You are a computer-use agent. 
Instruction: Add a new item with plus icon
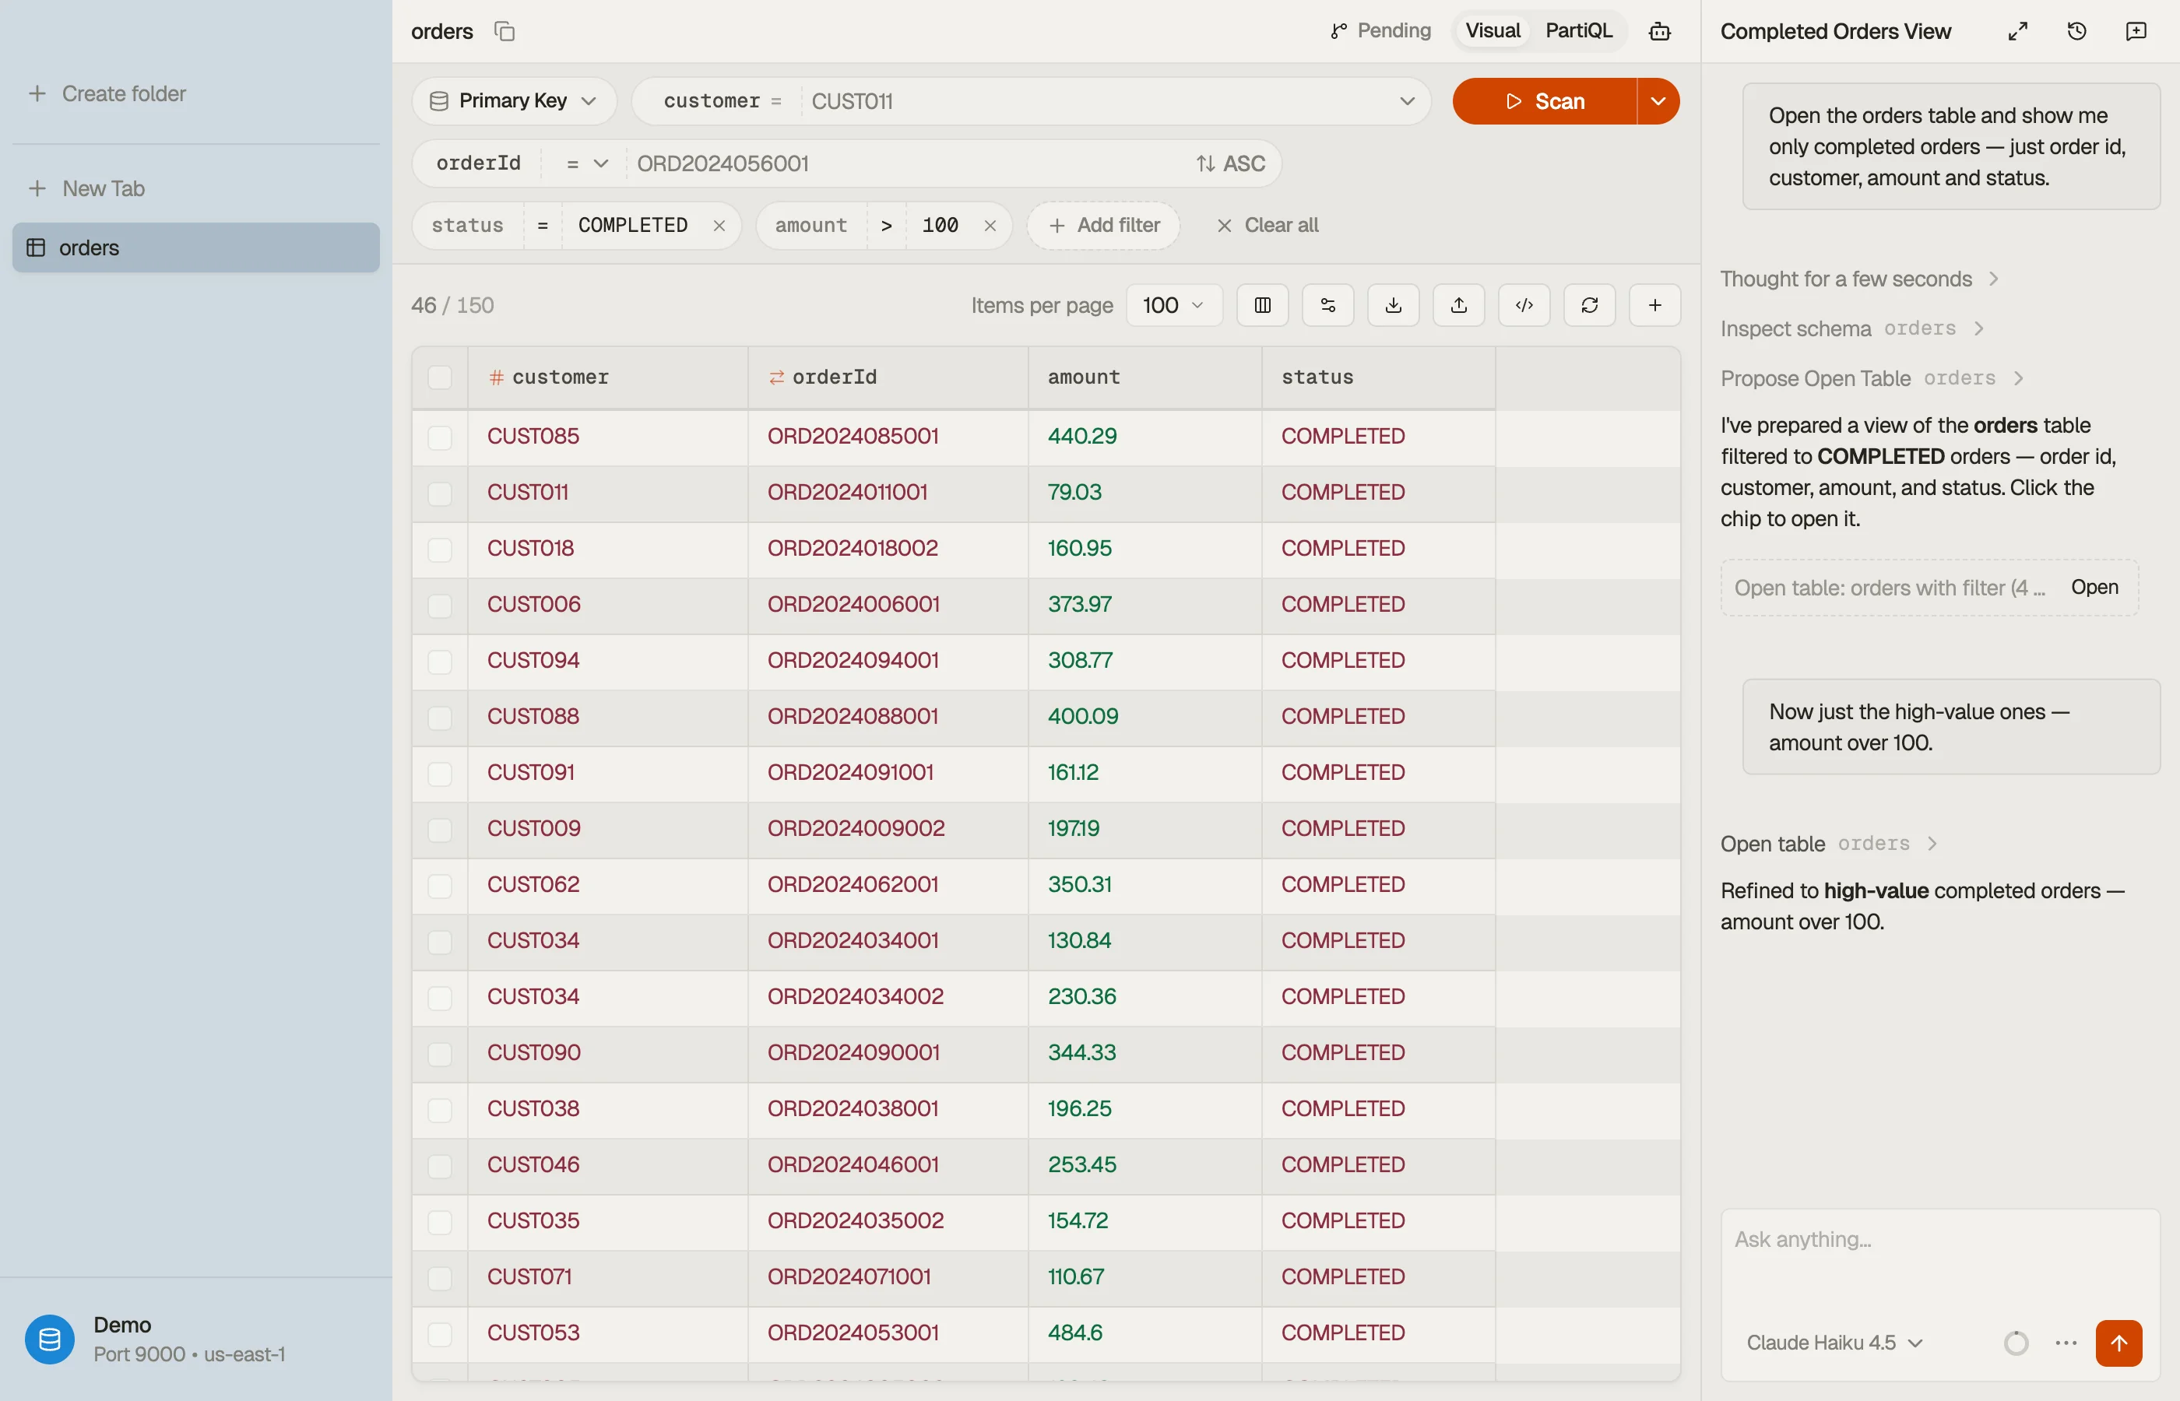pos(1655,305)
